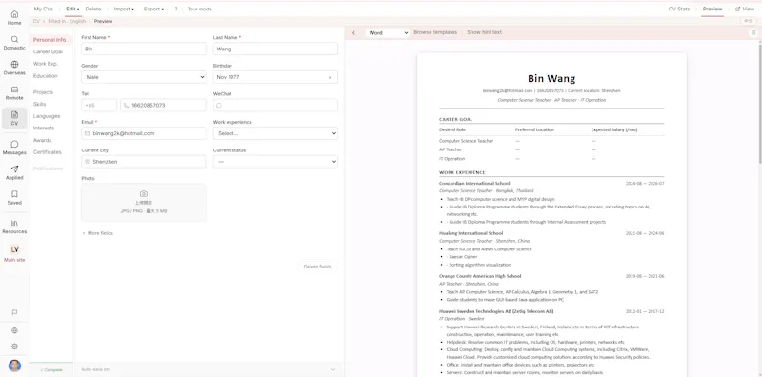Open the Gender dropdown

[x=144, y=77]
